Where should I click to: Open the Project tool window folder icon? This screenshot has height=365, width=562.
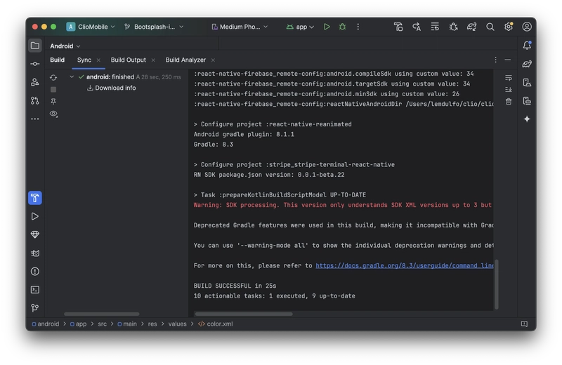pyautogui.click(x=34, y=46)
